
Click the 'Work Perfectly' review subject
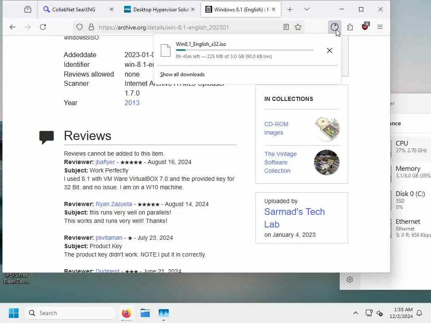109,170
